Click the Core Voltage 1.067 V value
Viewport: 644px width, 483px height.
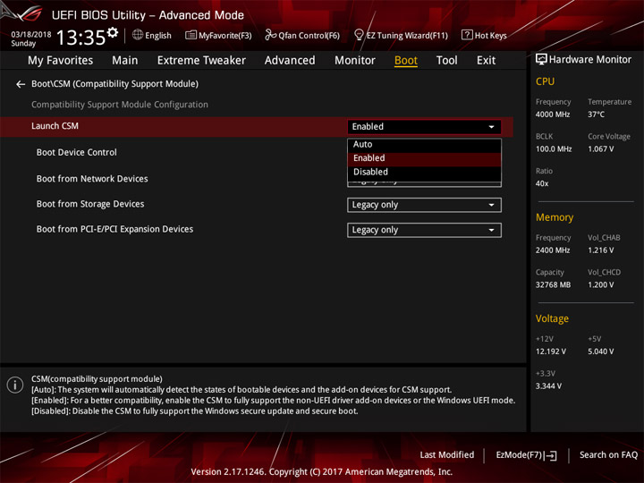pyautogui.click(x=600, y=149)
